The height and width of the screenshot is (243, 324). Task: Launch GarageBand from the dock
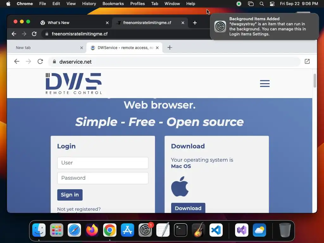click(198, 230)
